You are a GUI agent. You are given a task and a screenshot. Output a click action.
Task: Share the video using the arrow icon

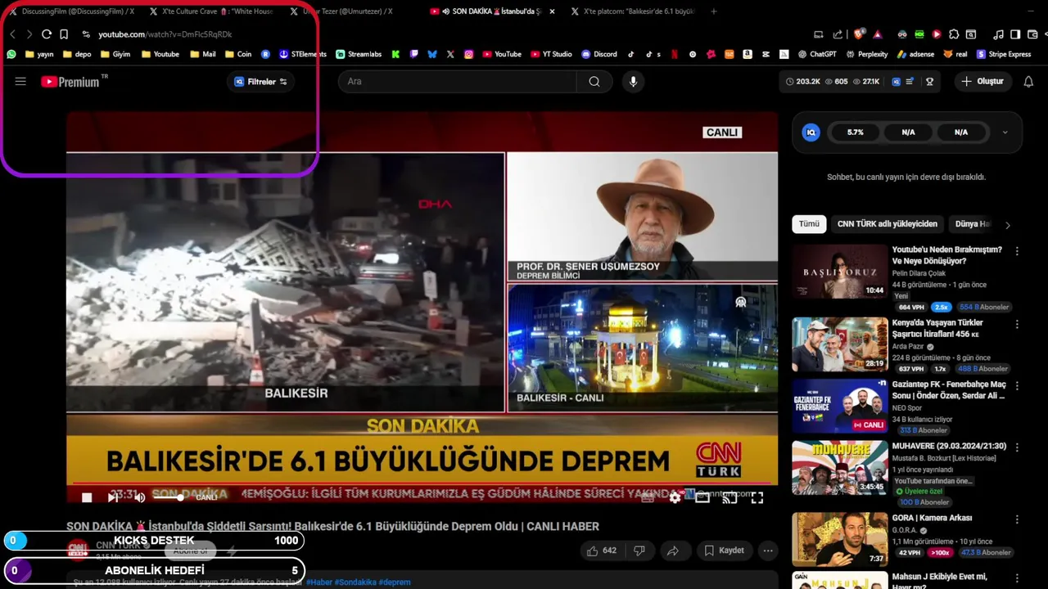672,551
